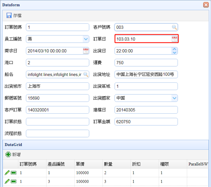The width and height of the screenshot is (211, 187).
Task: Click the green plus 新增 icon
Action: (8, 155)
